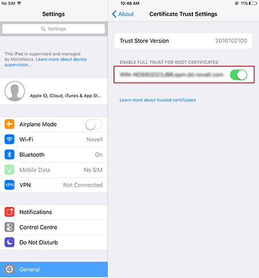
Task: Toggle the Airplane Mode switch
Action: coord(94,124)
